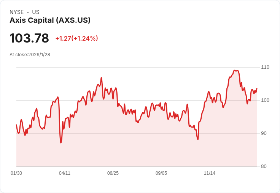Viewport: 280px width, 193px height.
Task: Click the 01/30 date axis label
Action: coord(16,173)
